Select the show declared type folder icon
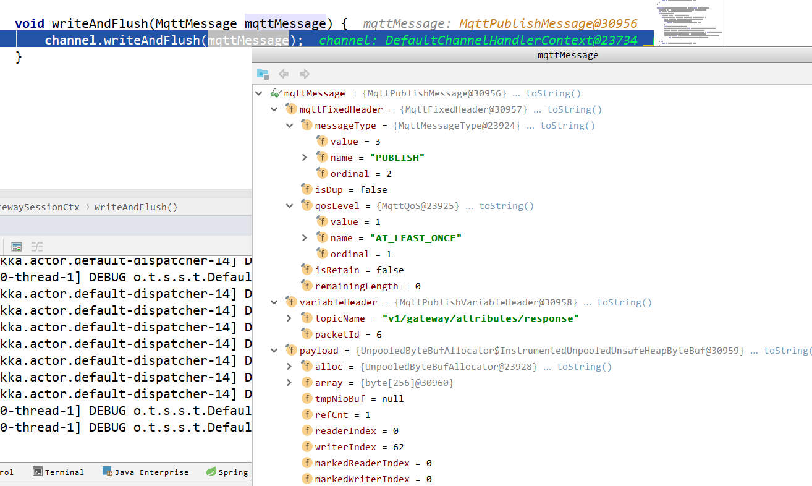Image resolution: width=812 pixels, height=486 pixels. click(262, 74)
